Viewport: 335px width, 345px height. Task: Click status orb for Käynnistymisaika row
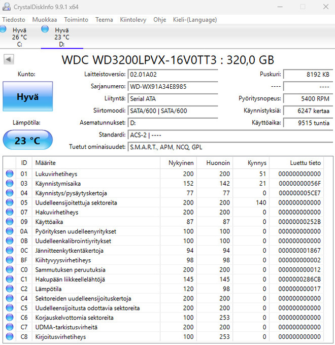tap(10, 183)
